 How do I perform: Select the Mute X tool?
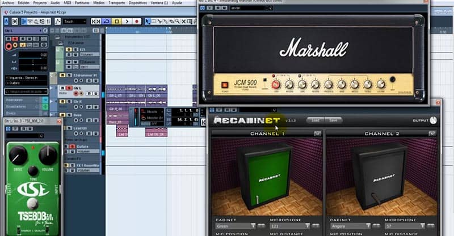pyautogui.click(x=183, y=22)
